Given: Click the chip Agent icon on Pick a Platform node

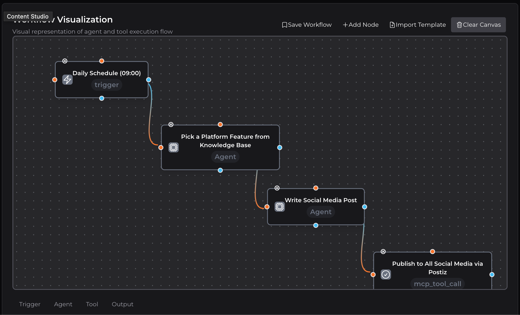Looking at the screenshot, I should click(174, 147).
